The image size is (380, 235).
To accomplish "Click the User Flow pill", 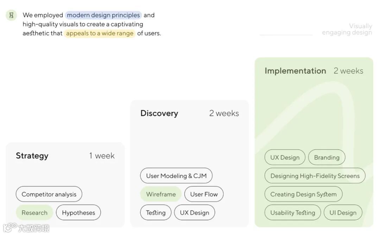I will pos(204,194).
